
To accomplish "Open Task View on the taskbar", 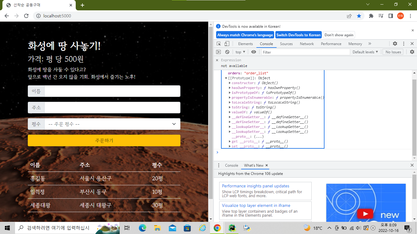I will pos(127,228).
